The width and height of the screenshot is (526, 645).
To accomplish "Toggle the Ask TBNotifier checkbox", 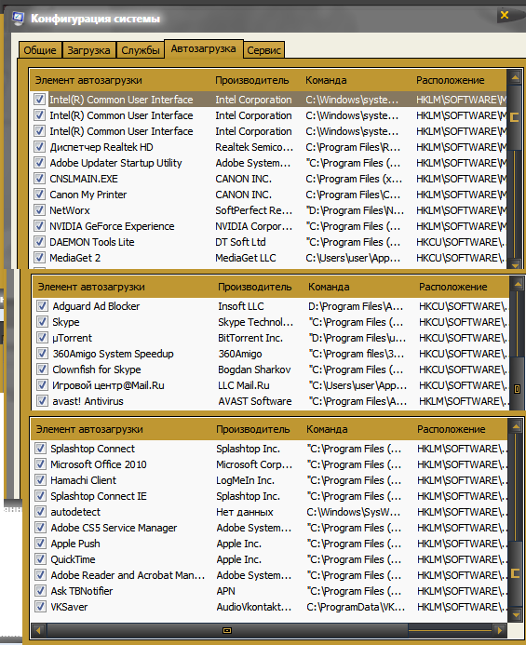I will coord(40,591).
